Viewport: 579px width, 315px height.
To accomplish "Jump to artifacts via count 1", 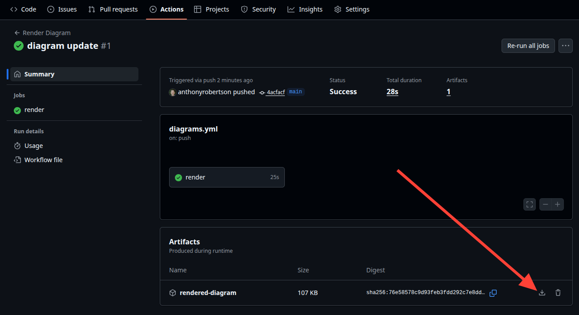I will [449, 92].
